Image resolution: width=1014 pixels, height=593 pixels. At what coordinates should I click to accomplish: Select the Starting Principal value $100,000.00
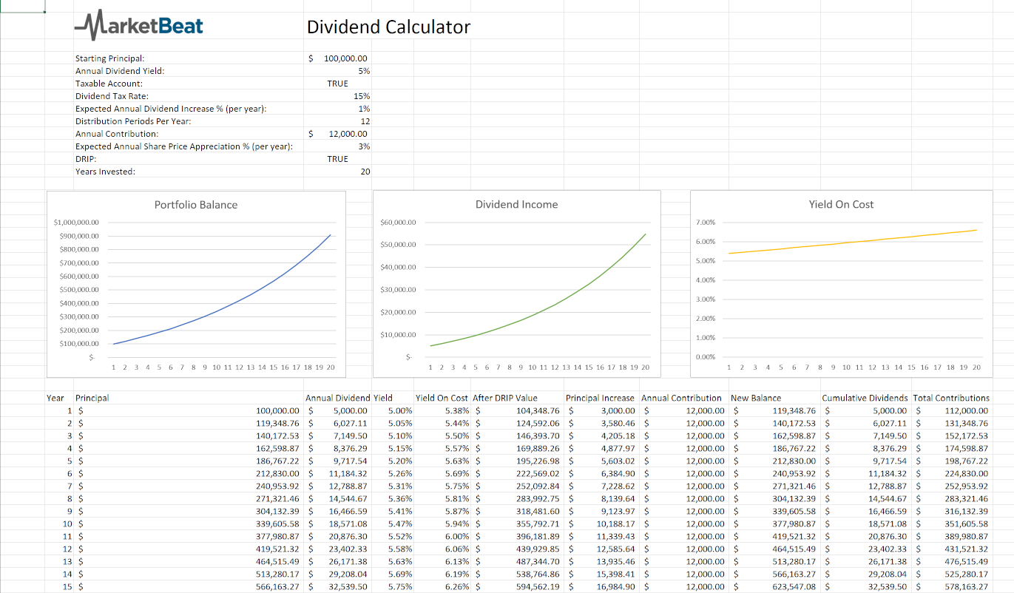[338, 58]
